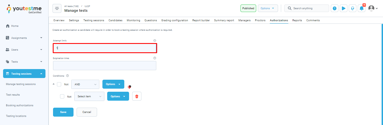
Task: Open the Grading configuration tab
Action: tap(175, 20)
